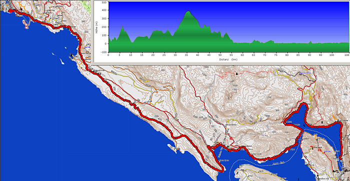350x181 pixels.
Task: Click the 'Höhe (m)' axis label
Action: [x=96, y=27]
